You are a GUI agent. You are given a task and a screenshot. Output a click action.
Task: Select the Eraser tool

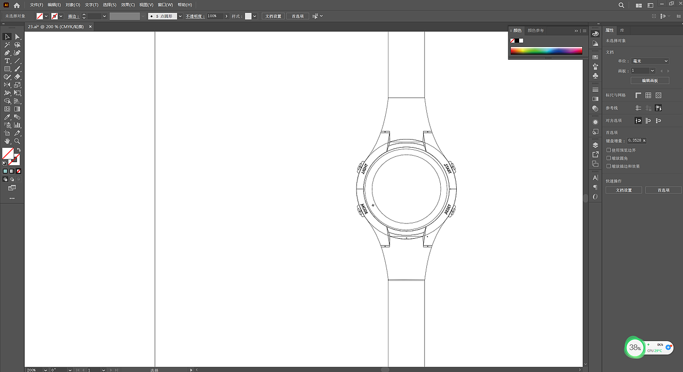[18, 77]
